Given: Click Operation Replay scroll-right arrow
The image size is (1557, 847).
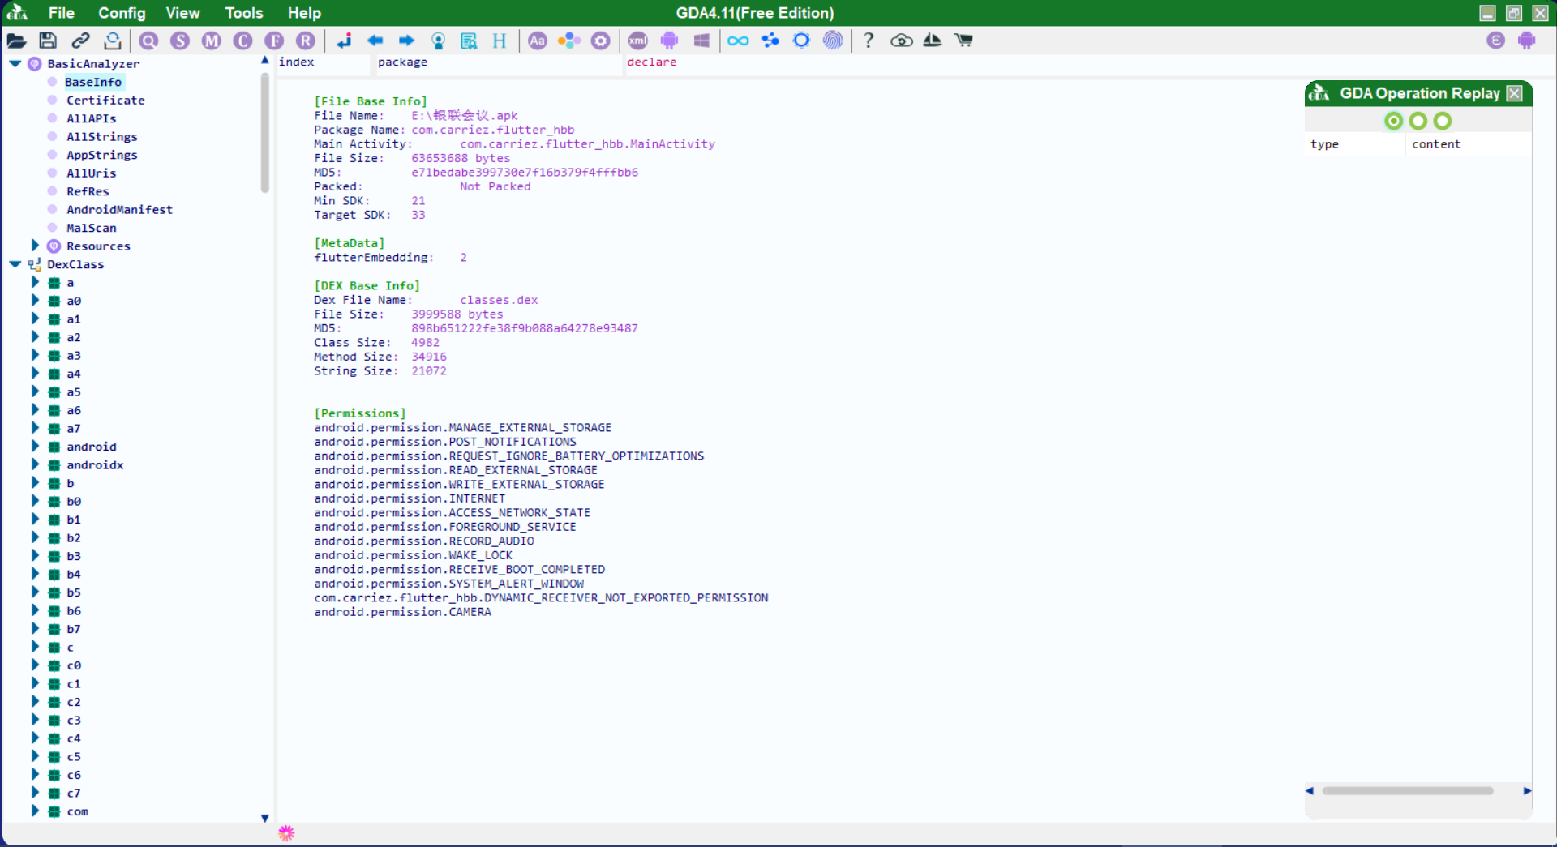Looking at the screenshot, I should (x=1527, y=790).
